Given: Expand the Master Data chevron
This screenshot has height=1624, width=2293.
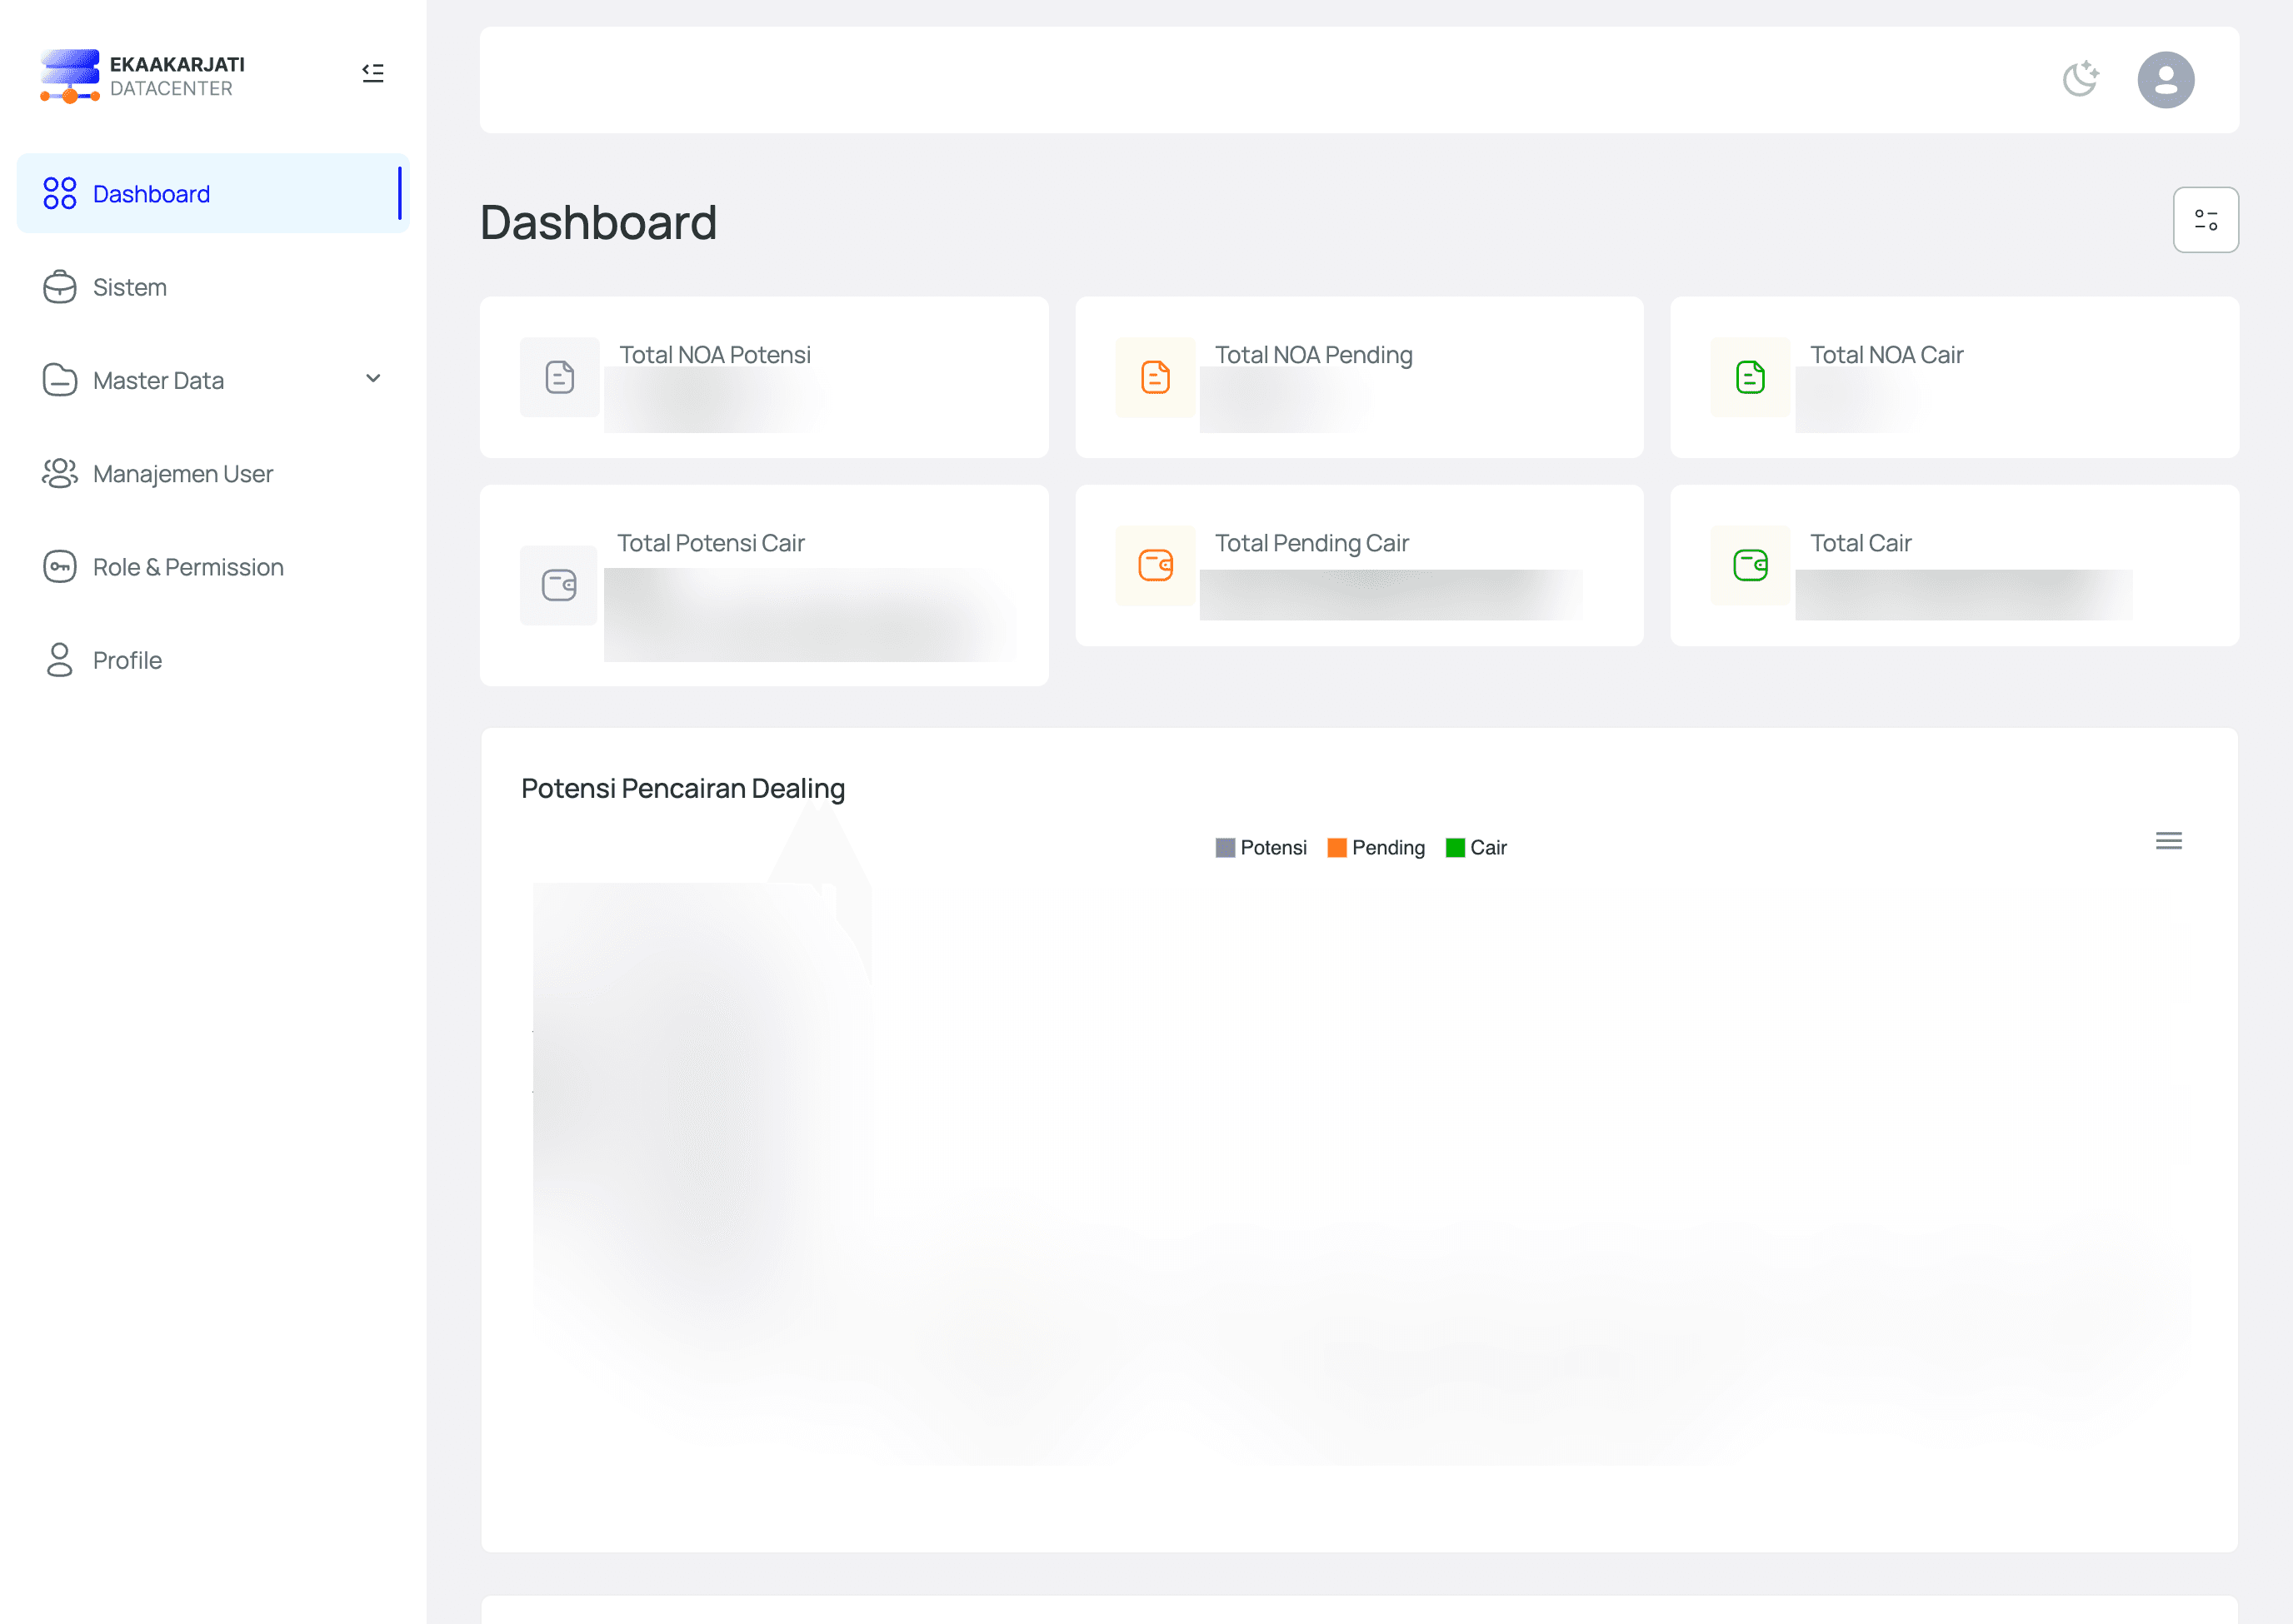Looking at the screenshot, I should tap(373, 379).
